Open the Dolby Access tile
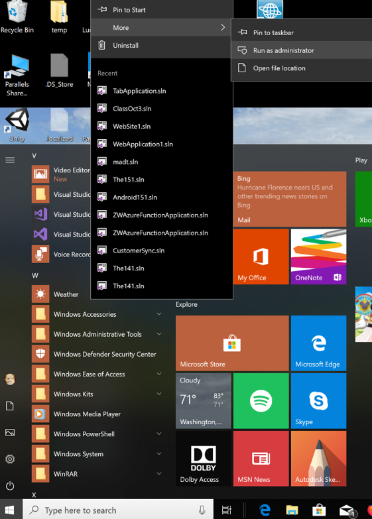This screenshot has width=372, height=519. [x=204, y=459]
